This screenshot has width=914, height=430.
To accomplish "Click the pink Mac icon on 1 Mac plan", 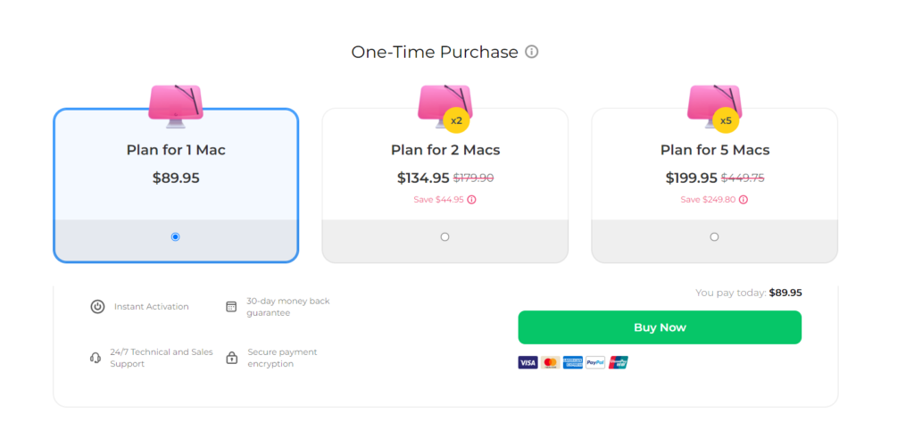I will point(175,105).
